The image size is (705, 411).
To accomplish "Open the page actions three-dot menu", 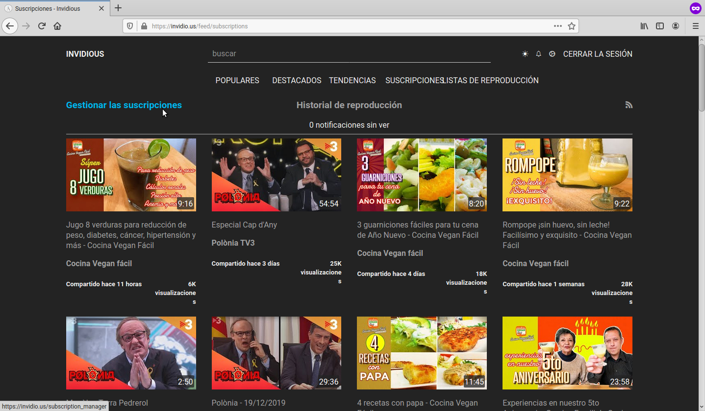I will (557, 26).
